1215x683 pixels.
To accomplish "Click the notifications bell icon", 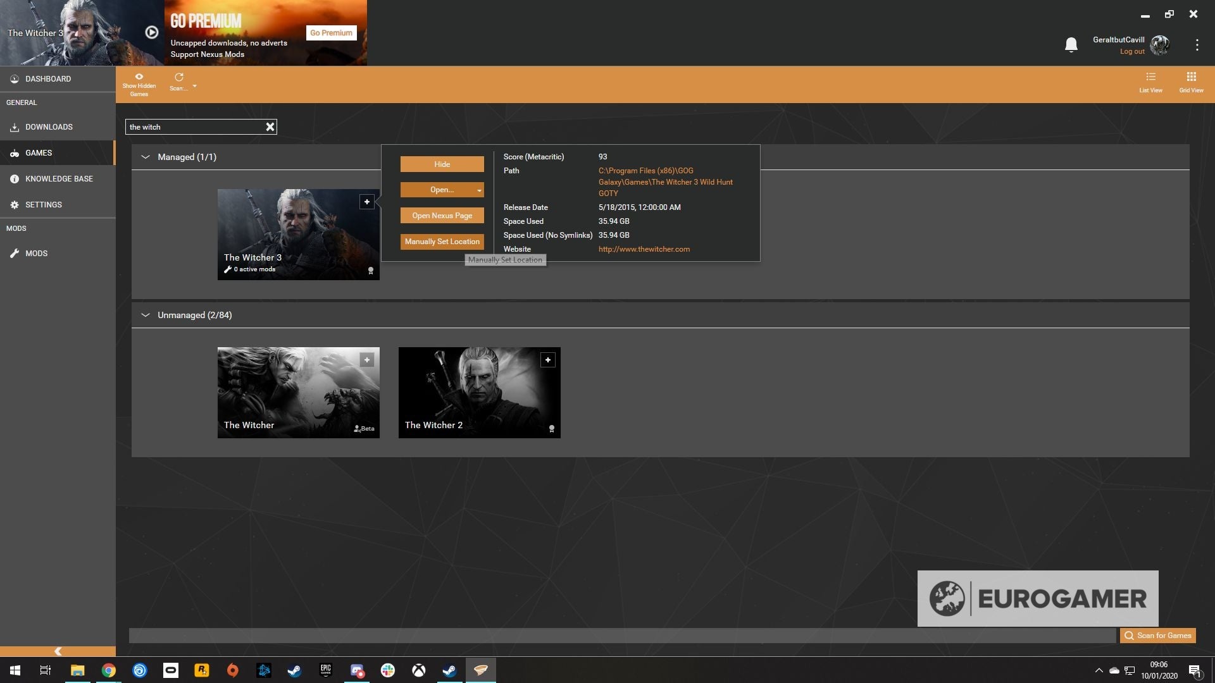I will point(1071,45).
